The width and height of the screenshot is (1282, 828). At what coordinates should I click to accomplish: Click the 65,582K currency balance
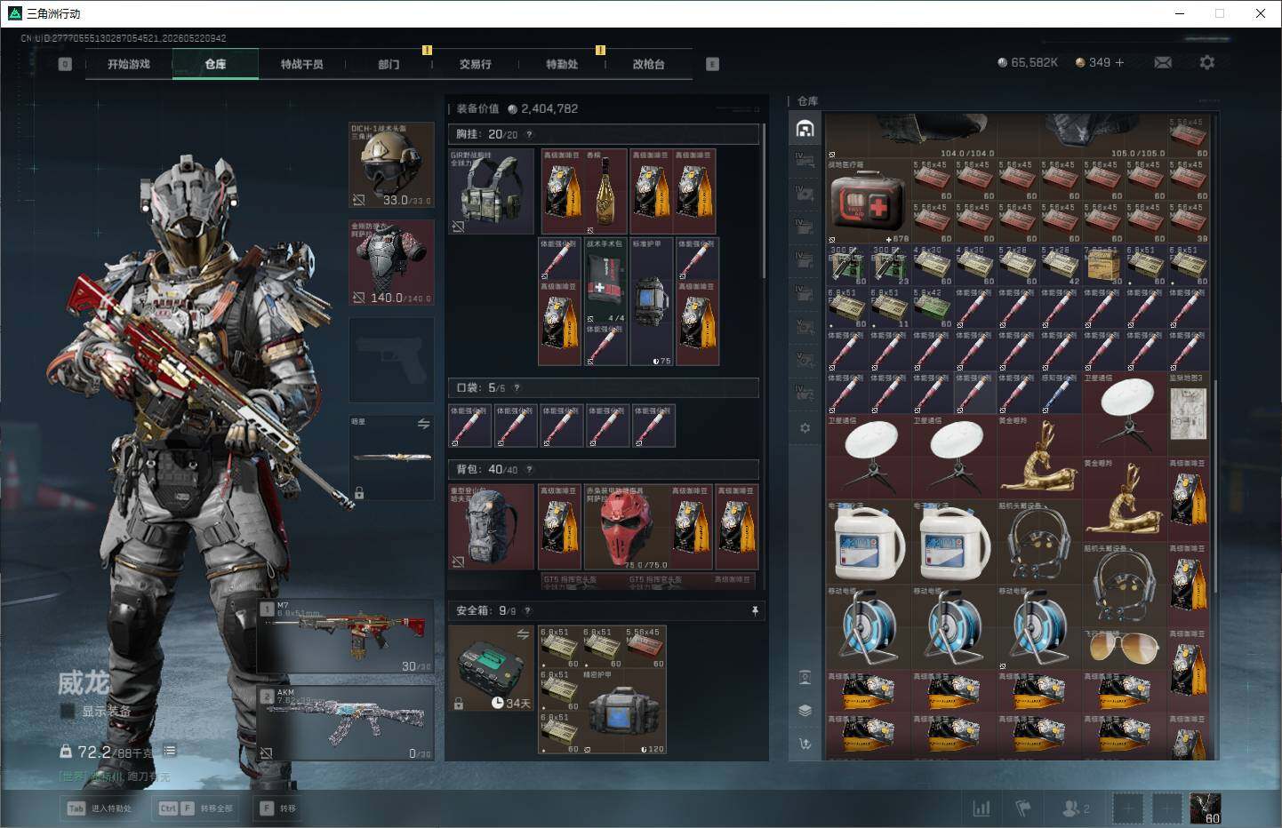coord(1028,63)
